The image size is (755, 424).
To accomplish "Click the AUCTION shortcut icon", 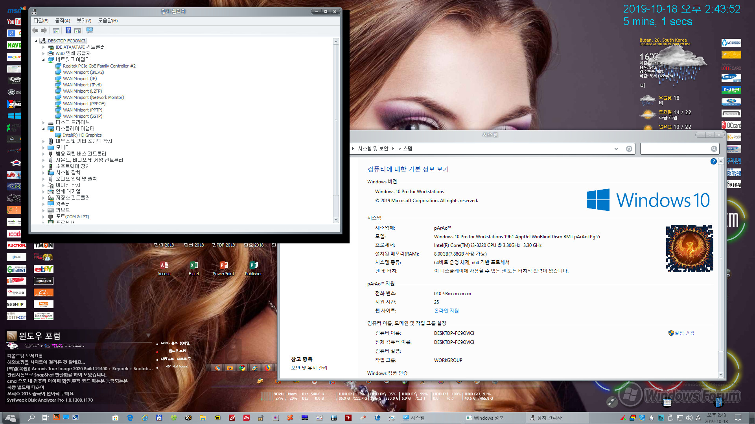I will [x=17, y=245].
